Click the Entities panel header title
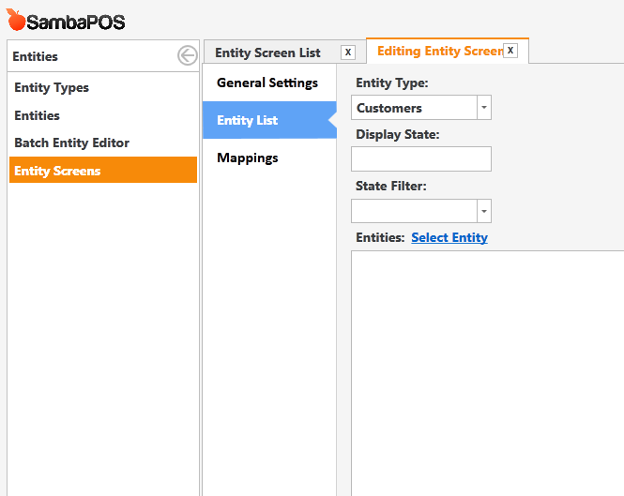 coord(35,56)
